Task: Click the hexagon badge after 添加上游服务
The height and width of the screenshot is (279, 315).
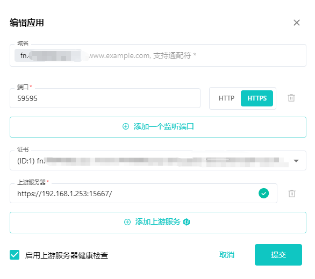Action: coord(187,222)
